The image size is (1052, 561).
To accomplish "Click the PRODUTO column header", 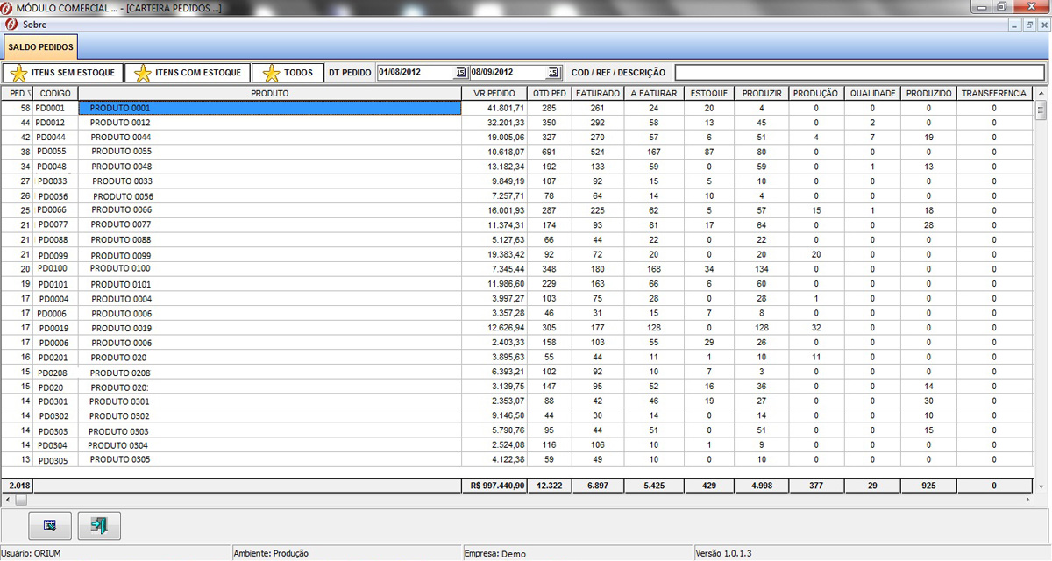I will click(270, 93).
